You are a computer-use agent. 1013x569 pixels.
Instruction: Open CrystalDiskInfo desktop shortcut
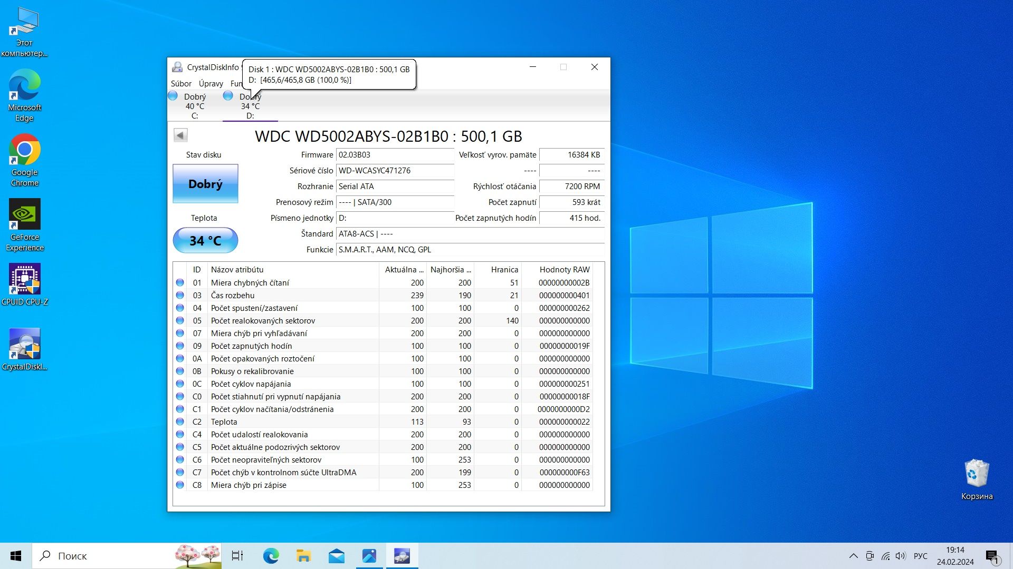tap(24, 350)
